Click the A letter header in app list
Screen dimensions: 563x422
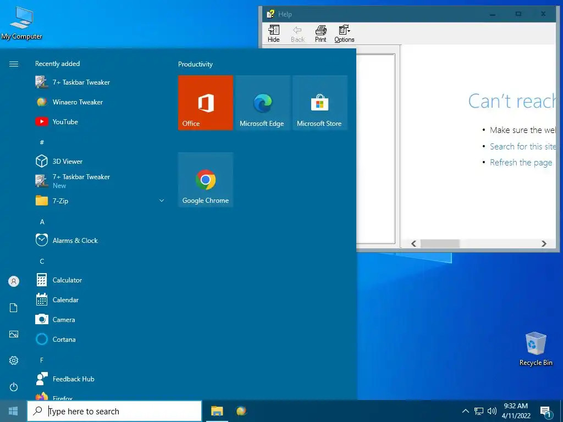(42, 222)
